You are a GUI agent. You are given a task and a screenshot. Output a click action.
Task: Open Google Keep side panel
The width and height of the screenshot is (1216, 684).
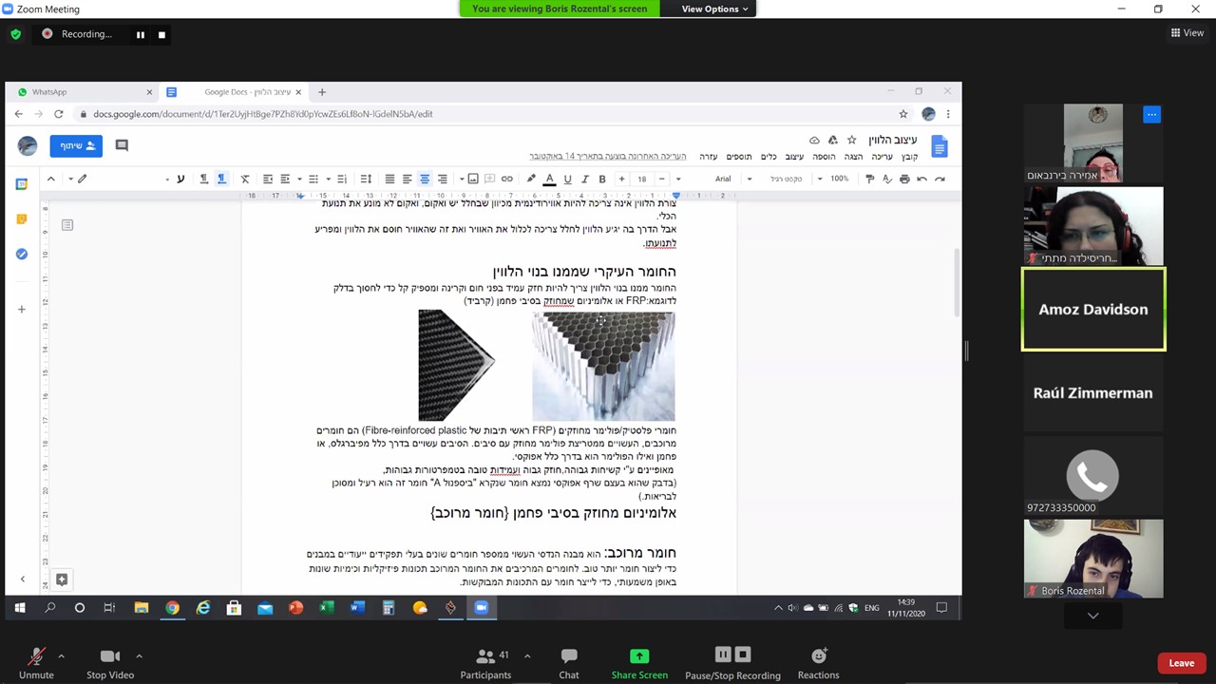click(22, 218)
